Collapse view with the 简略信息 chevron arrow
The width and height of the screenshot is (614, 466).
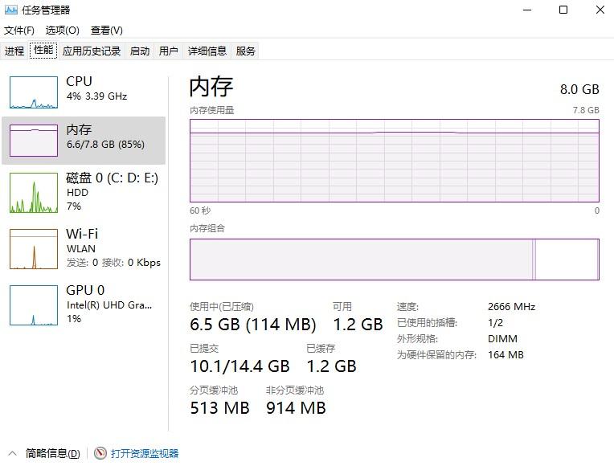pyautogui.click(x=13, y=453)
